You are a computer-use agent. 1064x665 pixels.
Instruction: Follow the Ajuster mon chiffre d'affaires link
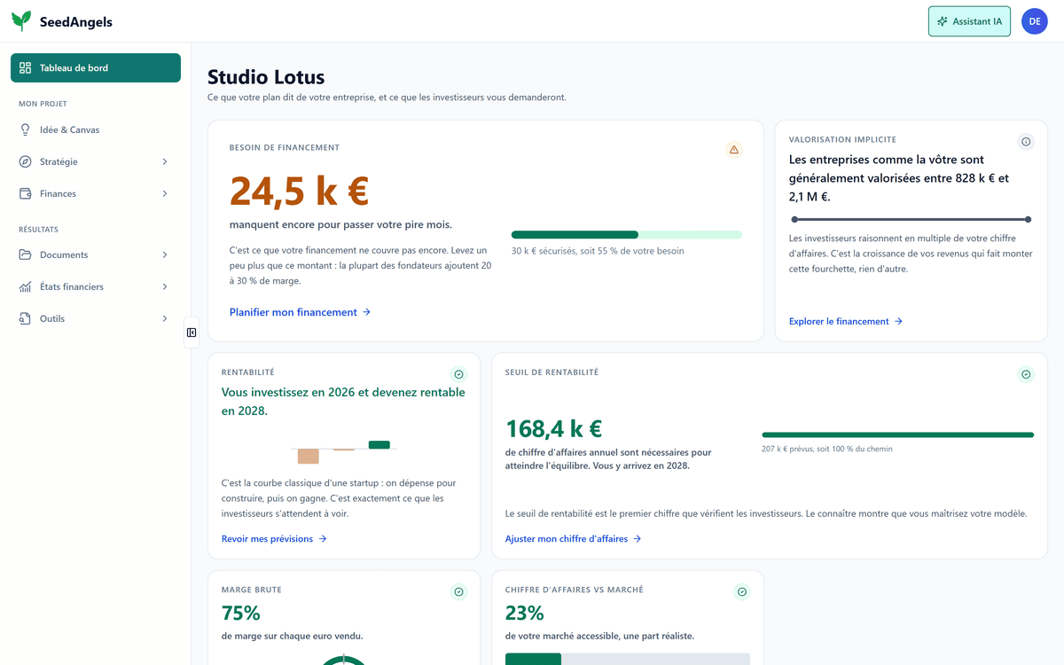click(x=573, y=538)
